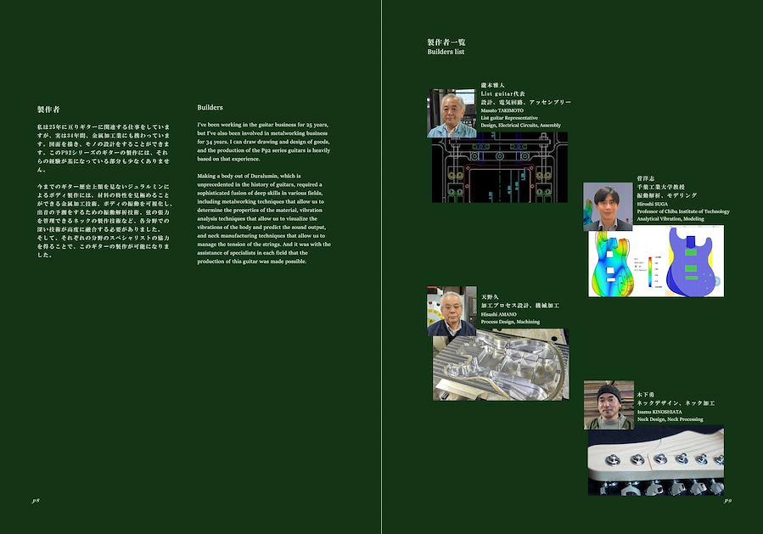Click the page number p9

pyautogui.click(x=727, y=501)
